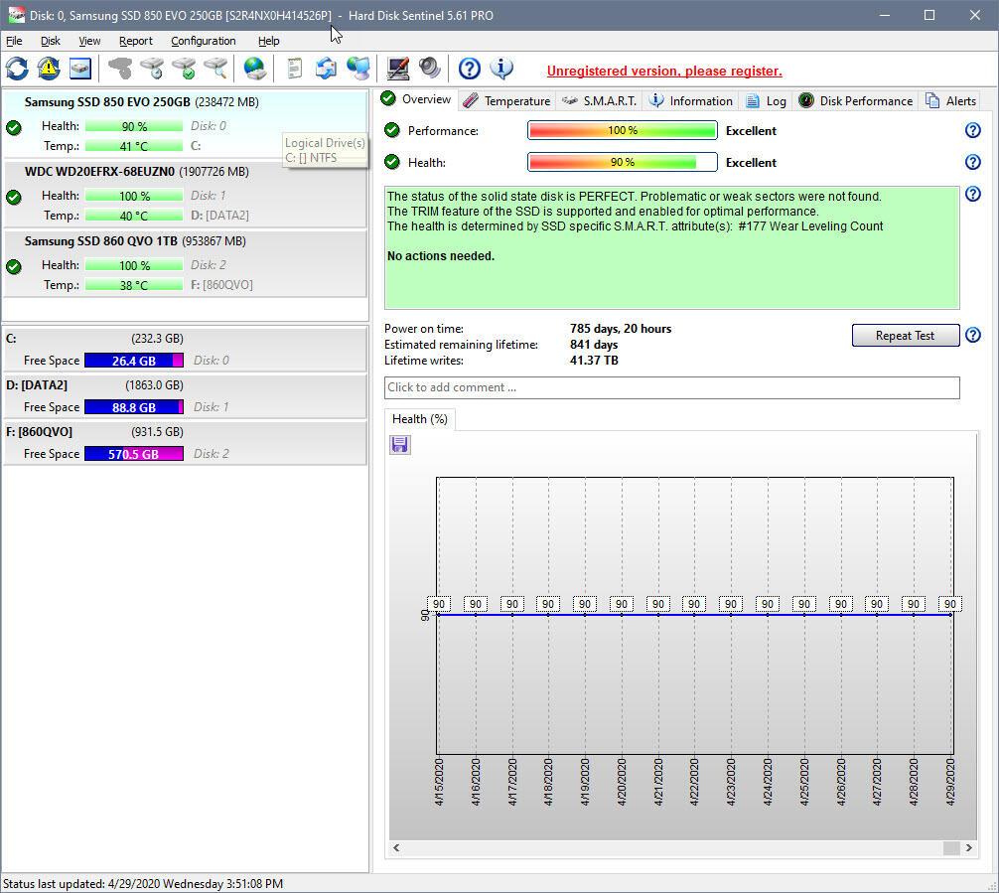Switch to the Temperature tab
999x893 pixels.
click(x=506, y=100)
